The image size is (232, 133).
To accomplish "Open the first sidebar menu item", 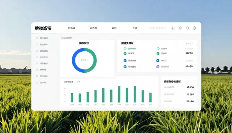I will [42, 38].
